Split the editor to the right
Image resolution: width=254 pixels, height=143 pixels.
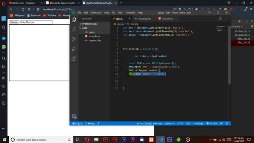(220, 19)
